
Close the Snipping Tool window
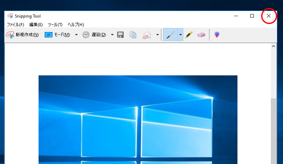coord(269,16)
